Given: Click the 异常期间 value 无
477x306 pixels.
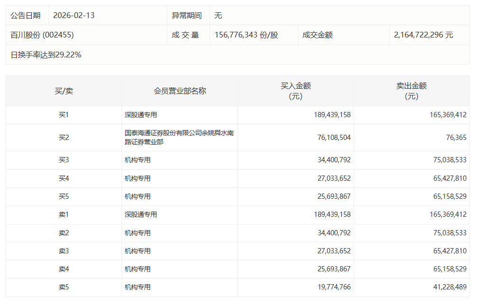Looking at the screenshot, I should (218, 15).
